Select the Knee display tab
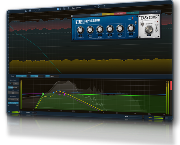 point(132,13)
